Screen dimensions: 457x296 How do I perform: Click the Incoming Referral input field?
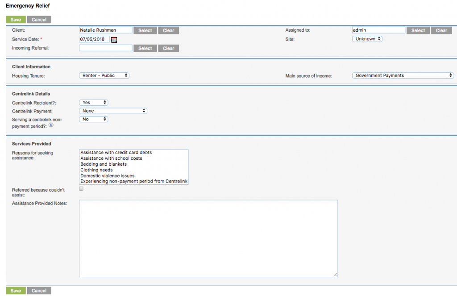click(x=105, y=48)
